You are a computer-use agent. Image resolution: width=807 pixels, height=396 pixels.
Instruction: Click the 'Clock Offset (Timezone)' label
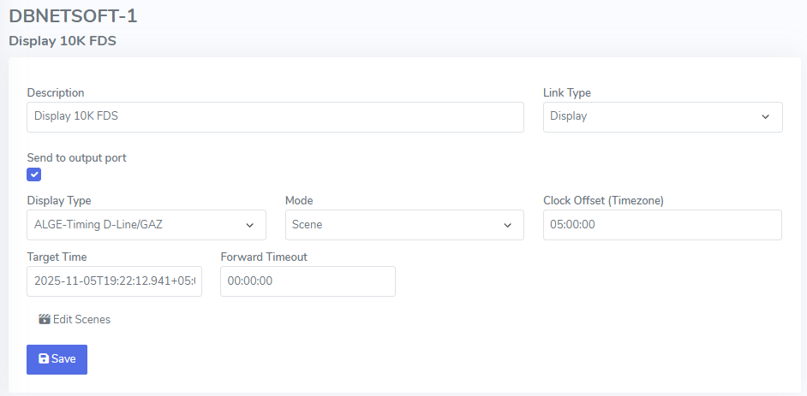pos(603,200)
